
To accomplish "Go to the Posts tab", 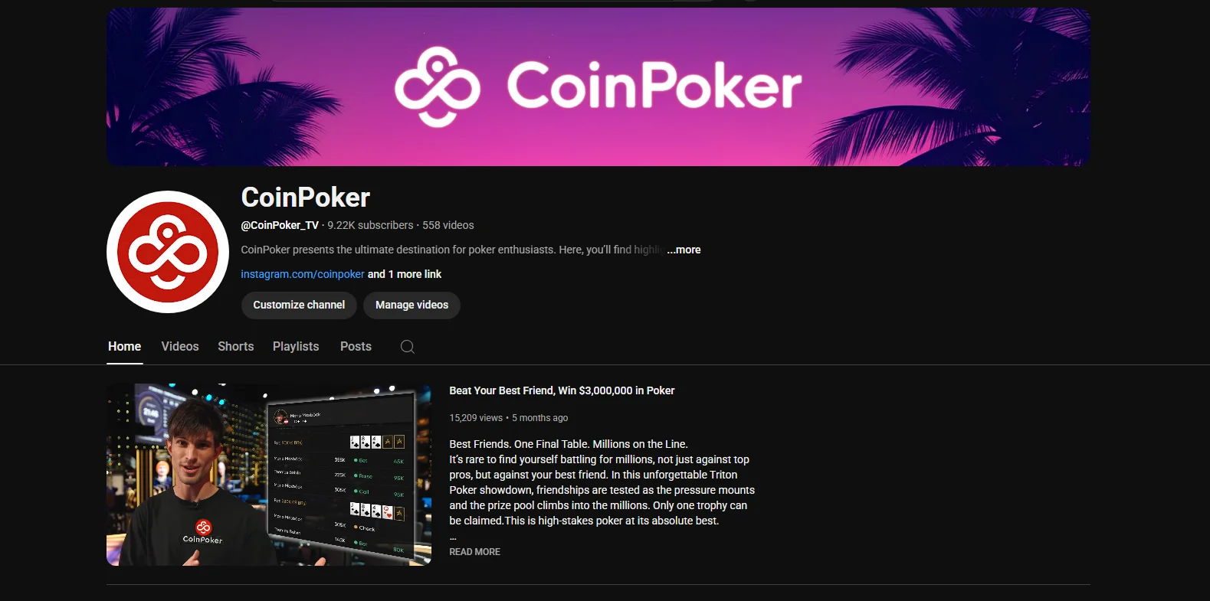I will coord(356,347).
